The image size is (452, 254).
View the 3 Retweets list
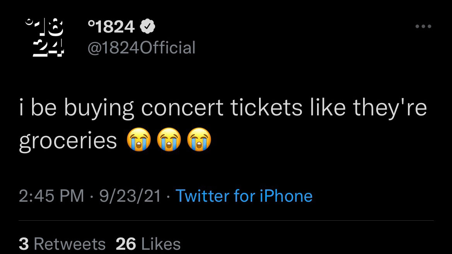62,244
